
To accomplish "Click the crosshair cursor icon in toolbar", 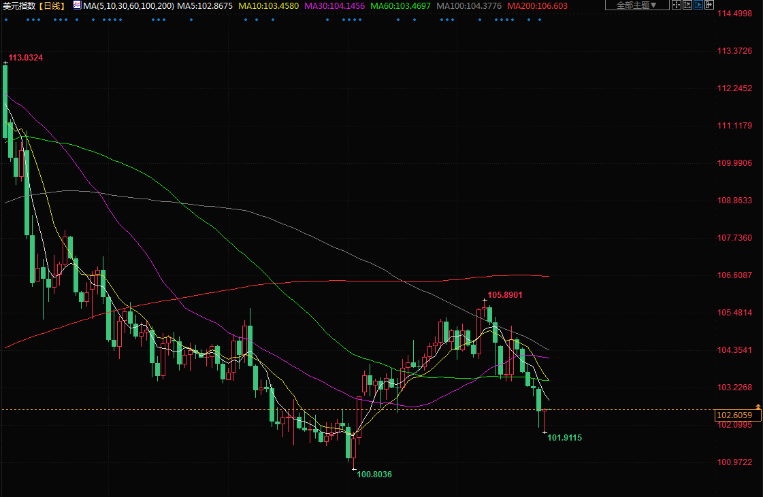I will coord(676,5).
